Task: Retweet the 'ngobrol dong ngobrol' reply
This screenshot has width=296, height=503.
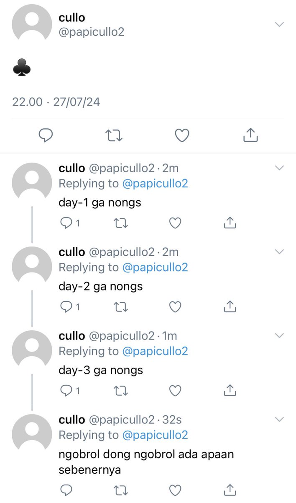Action: coord(120,490)
